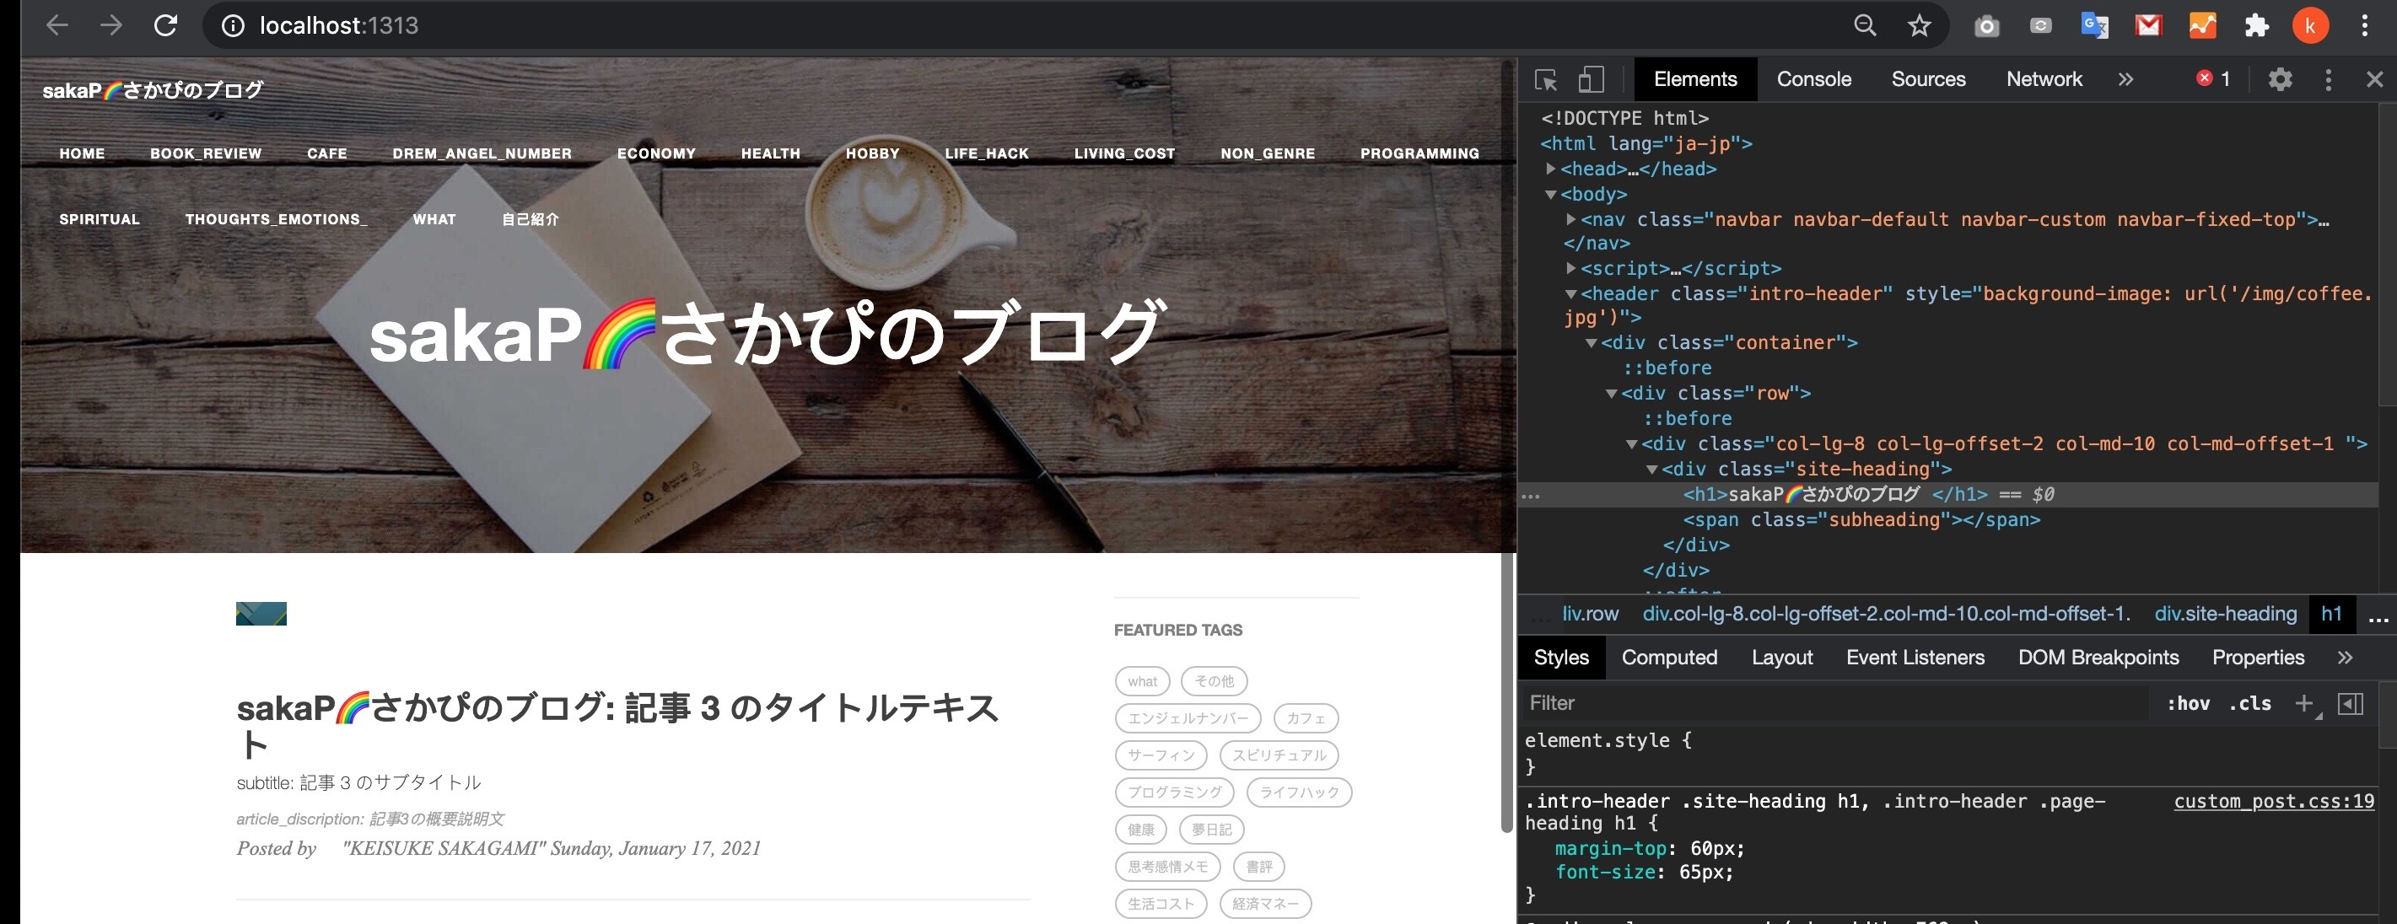Open the Computed styles tab

coord(1668,658)
